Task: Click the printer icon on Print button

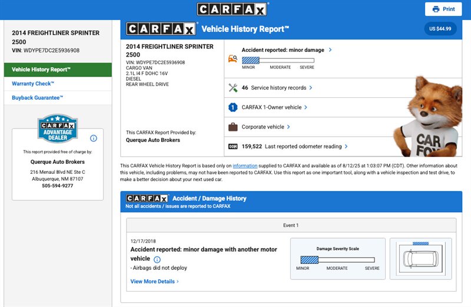Action: [x=436, y=9]
